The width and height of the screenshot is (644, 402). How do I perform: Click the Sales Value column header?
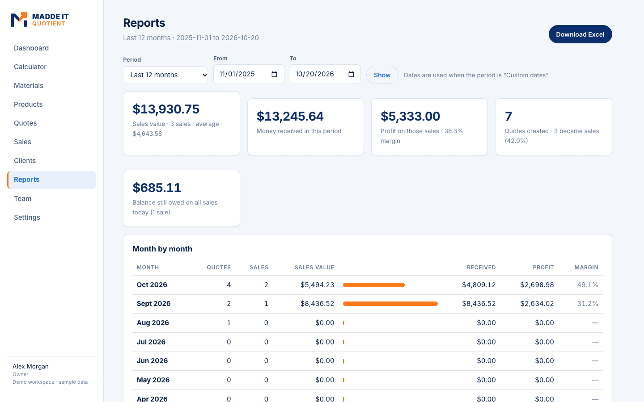pos(314,268)
